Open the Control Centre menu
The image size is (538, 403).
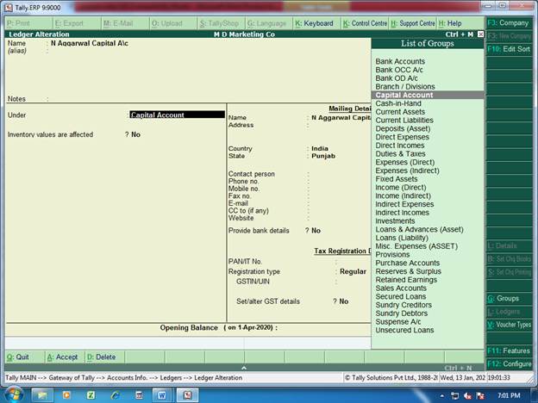pos(365,23)
